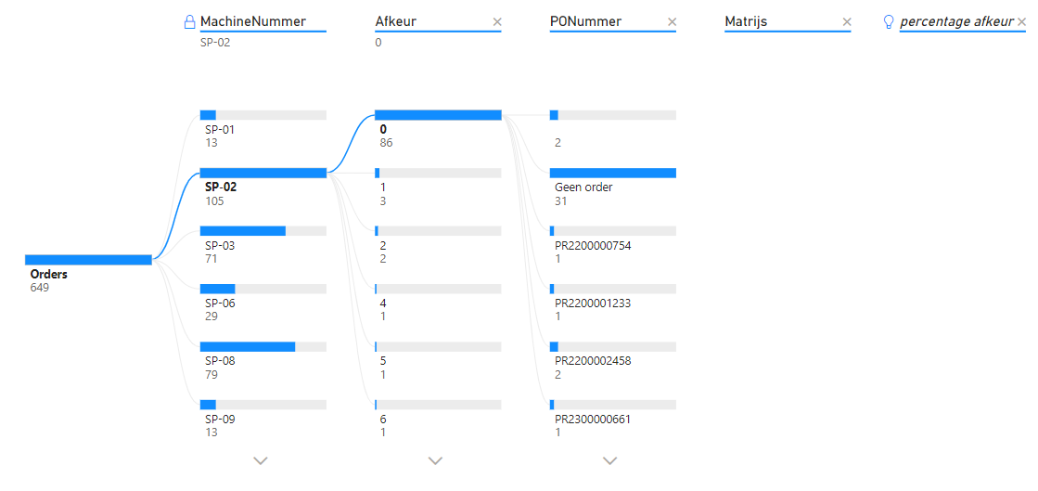The image size is (1038, 491).
Task: Remove the percentage afkeur level
Action: coord(1023,22)
